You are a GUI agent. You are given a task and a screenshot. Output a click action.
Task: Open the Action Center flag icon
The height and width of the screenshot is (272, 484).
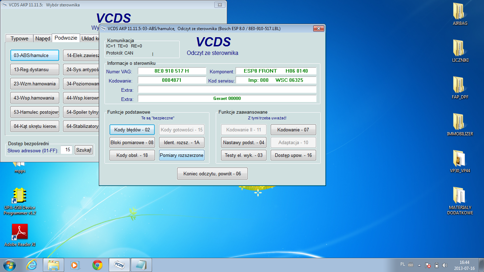pyautogui.click(x=428, y=265)
